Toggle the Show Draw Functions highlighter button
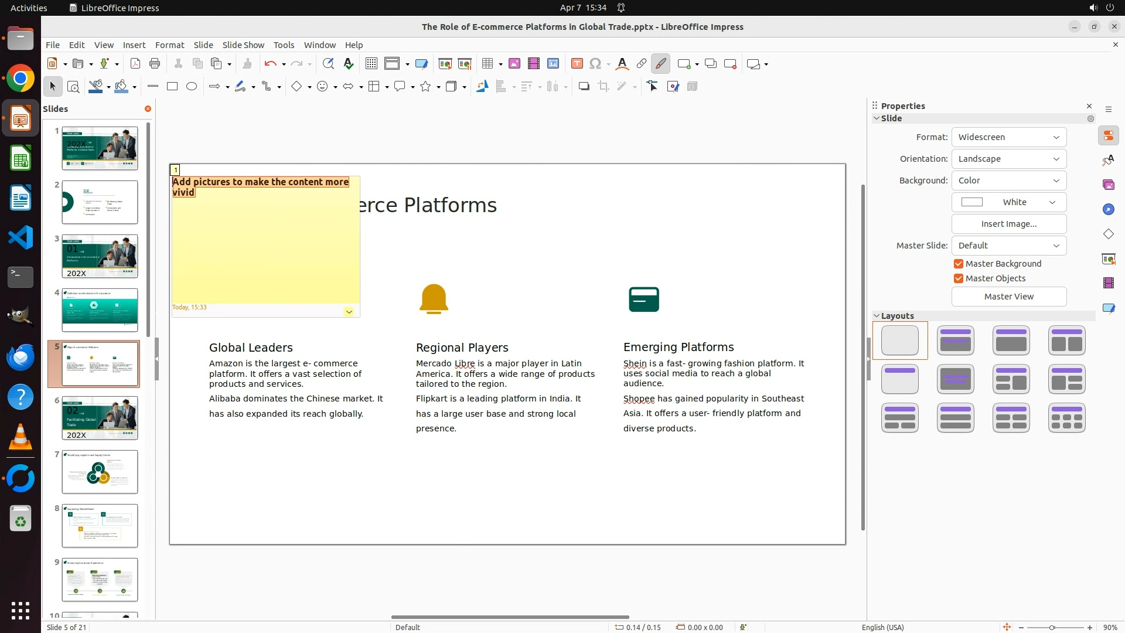The width and height of the screenshot is (1125, 633). point(661,64)
